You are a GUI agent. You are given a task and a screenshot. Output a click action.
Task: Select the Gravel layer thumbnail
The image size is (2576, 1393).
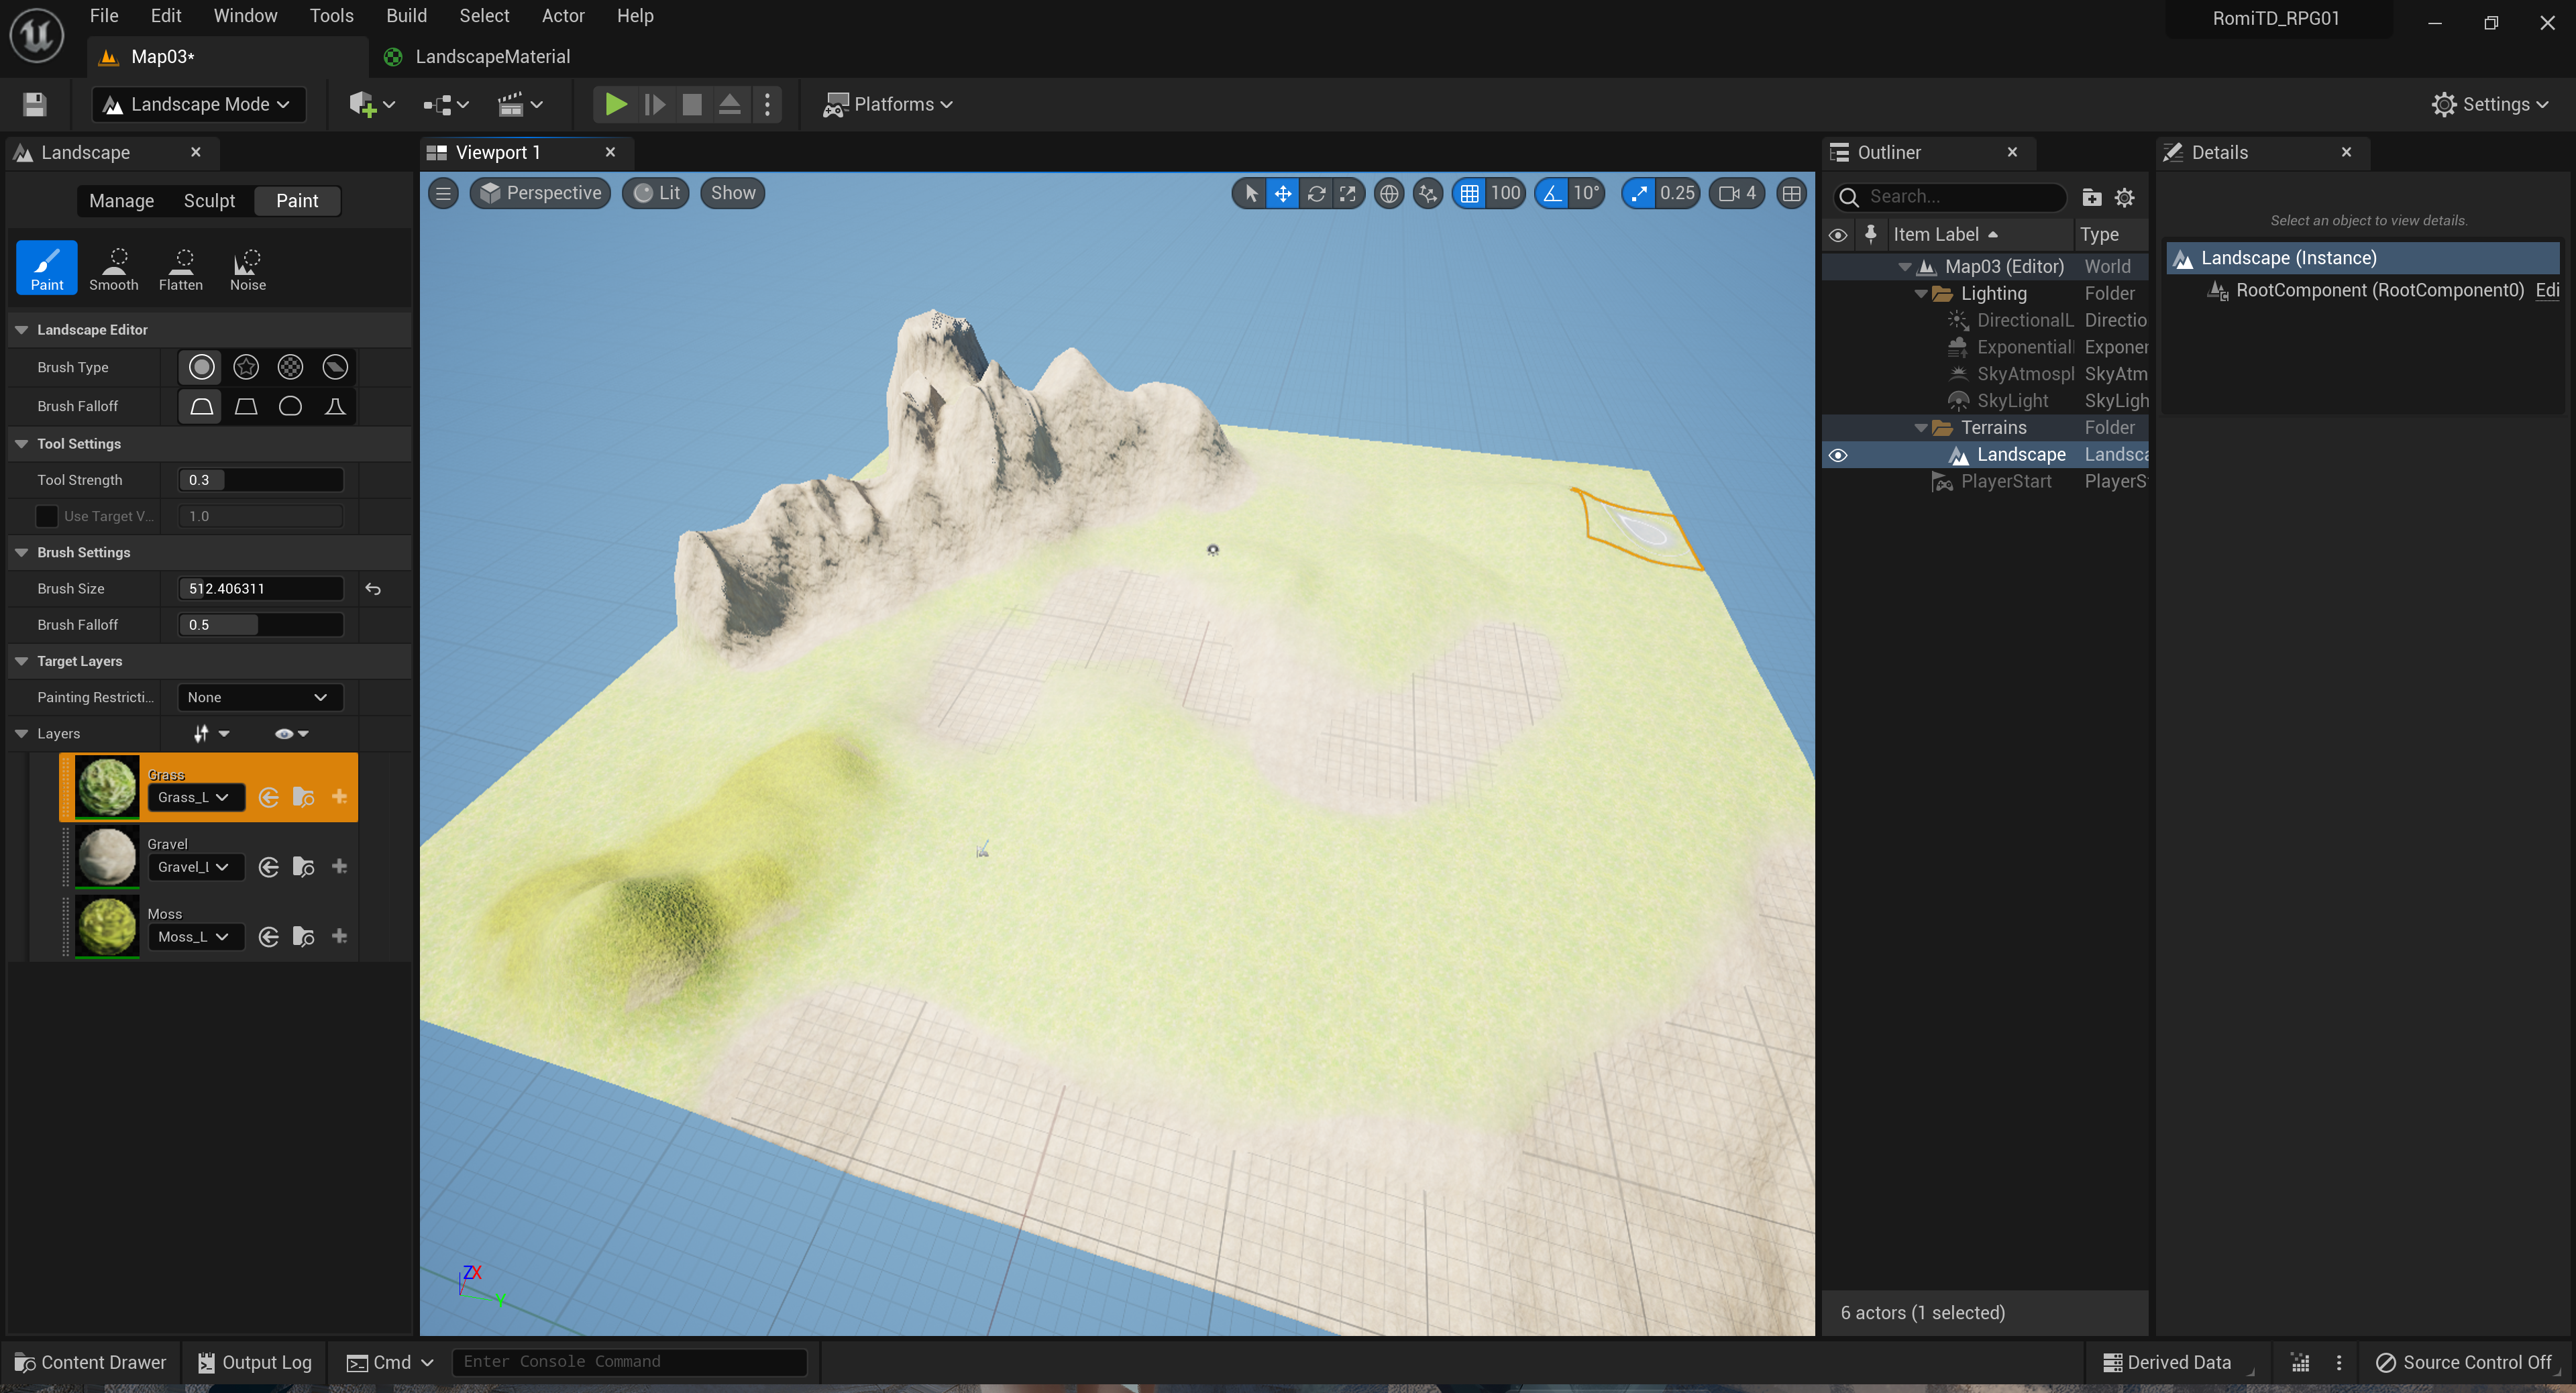107,856
